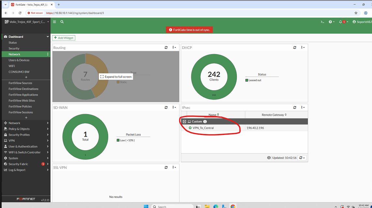Click Expand to full screen

pyautogui.click(x=116, y=77)
